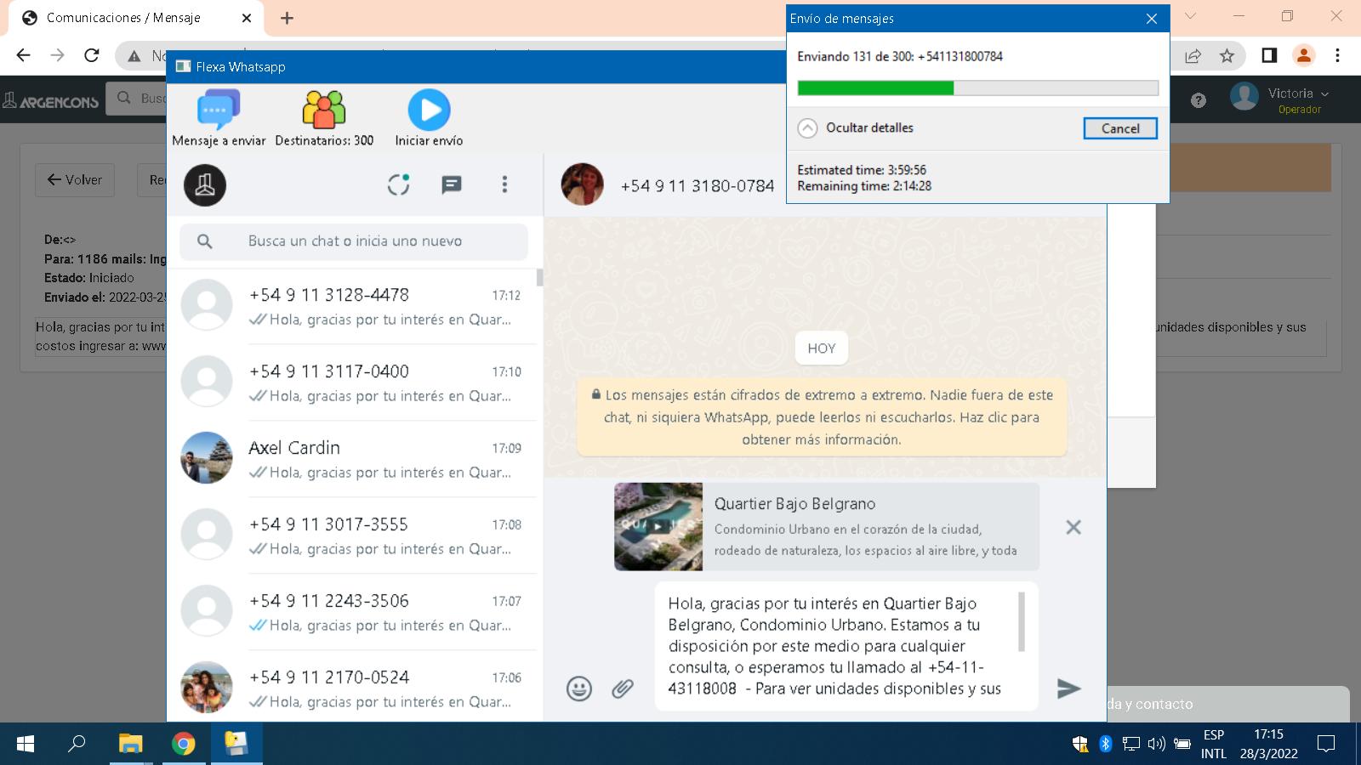The image size is (1361, 765).
Task: Open the Mensaje a enviar tool
Action: coord(219,119)
